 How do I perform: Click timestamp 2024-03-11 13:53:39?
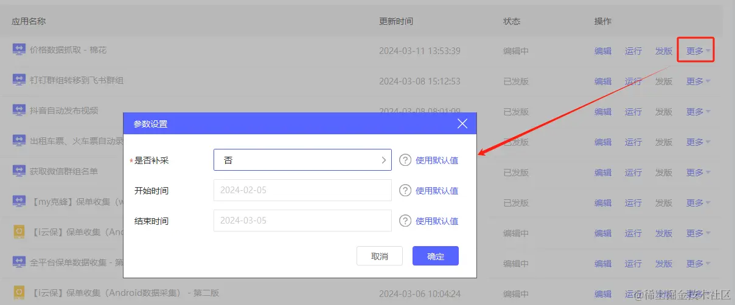pyautogui.click(x=420, y=51)
